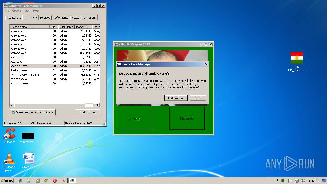
Task: Switch to the Processes tab
Action: tap(30, 17)
